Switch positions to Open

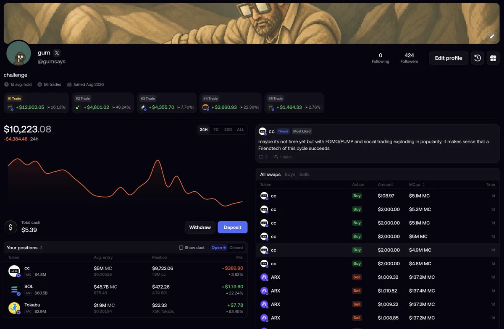coord(218,248)
